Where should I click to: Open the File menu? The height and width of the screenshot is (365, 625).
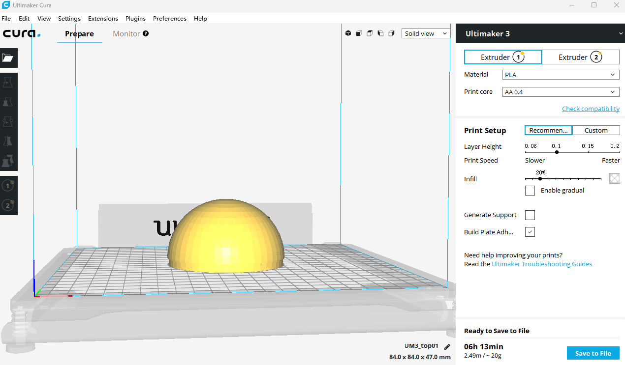coord(6,18)
